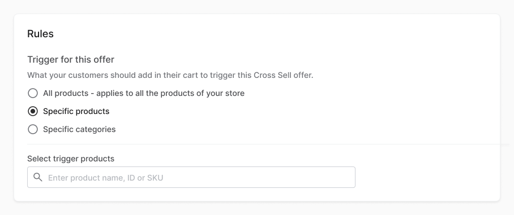514x215 pixels.
Task: Select the Specific categories radio button
Action: tap(33, 129)
